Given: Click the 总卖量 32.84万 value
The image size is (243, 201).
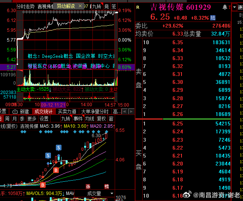Looking at the screenshot, I should point(220,34).
